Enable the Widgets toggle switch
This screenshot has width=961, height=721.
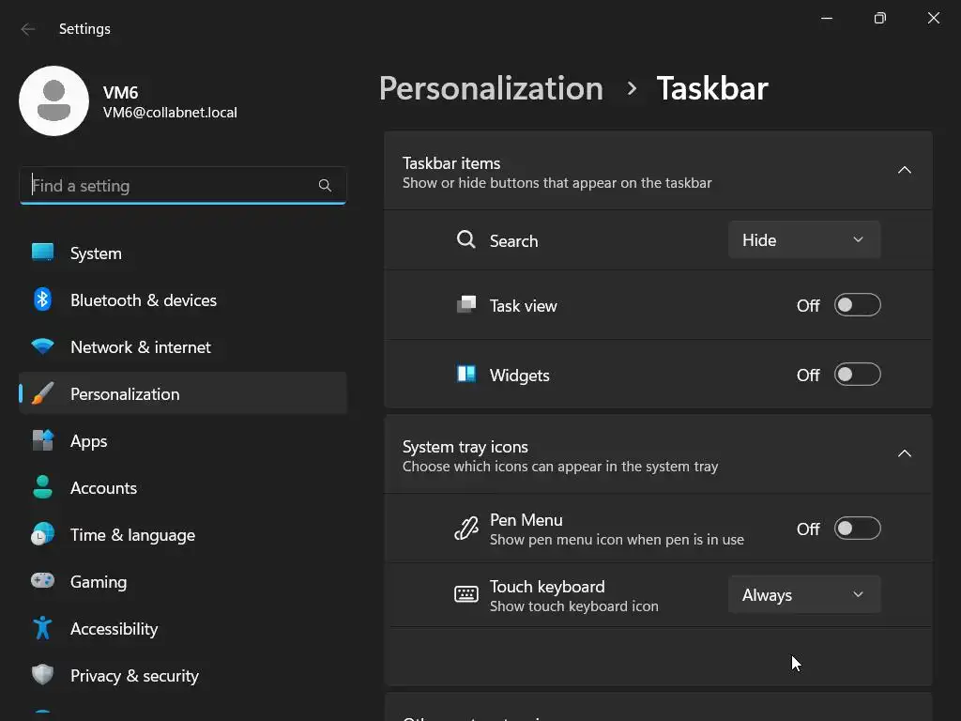(x=857, y=375)
